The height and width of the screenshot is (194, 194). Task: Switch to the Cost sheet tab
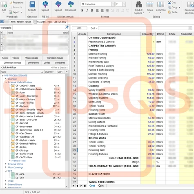pyautogui.click(x=92, y=185)
